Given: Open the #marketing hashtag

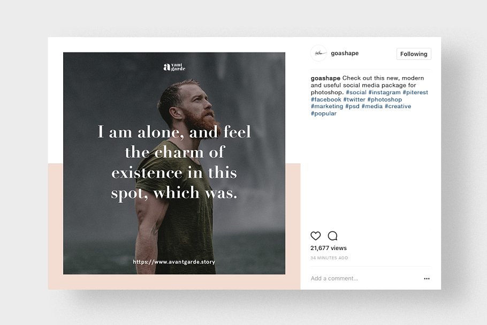Looking at the screenshot, I should click(x=327, y=106).
